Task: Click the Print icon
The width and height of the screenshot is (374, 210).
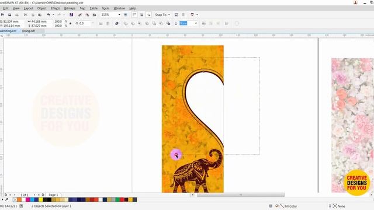Action: coord(17,15)
